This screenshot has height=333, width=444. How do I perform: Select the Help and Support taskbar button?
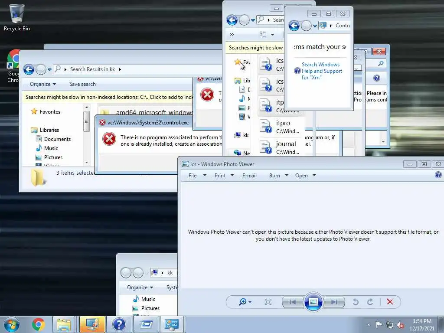click(x=119, y=324)
